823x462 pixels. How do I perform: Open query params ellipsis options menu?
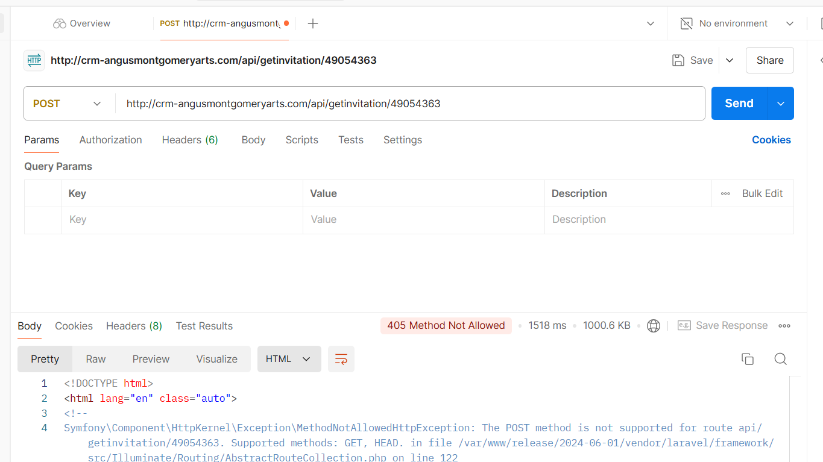[725, 193]
